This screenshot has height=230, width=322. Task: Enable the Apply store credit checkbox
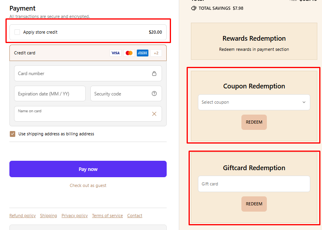(x=17, y=32)
